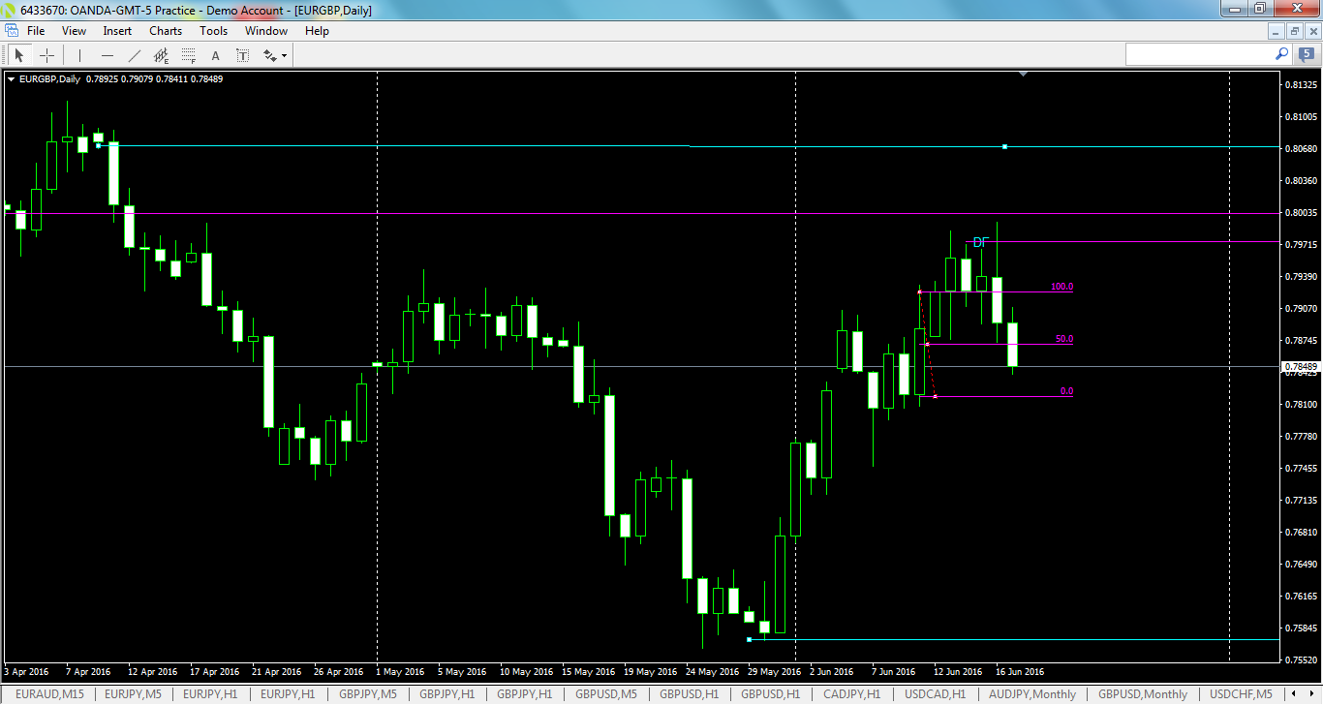Open the Tools menu
1323x705 pixels.
(x=213, y=30)
